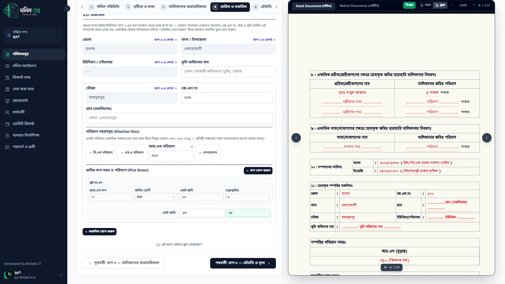The height and width of the screenshot is (284, 505).
Task: Switch to the Notice Document (নোটিশ) tab
Action: [x=359, y=6]
